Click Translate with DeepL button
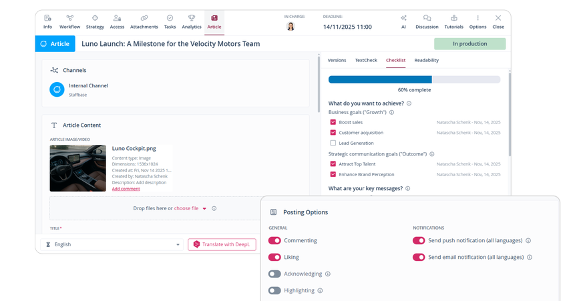 (222, 244)
